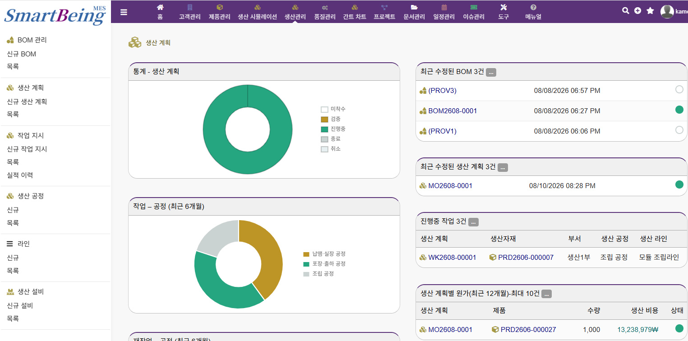Image resolution: width=688 pixels, height=341 pixels.
Task: Open 신규 BOM in sidebar
Action: (21, 54)
